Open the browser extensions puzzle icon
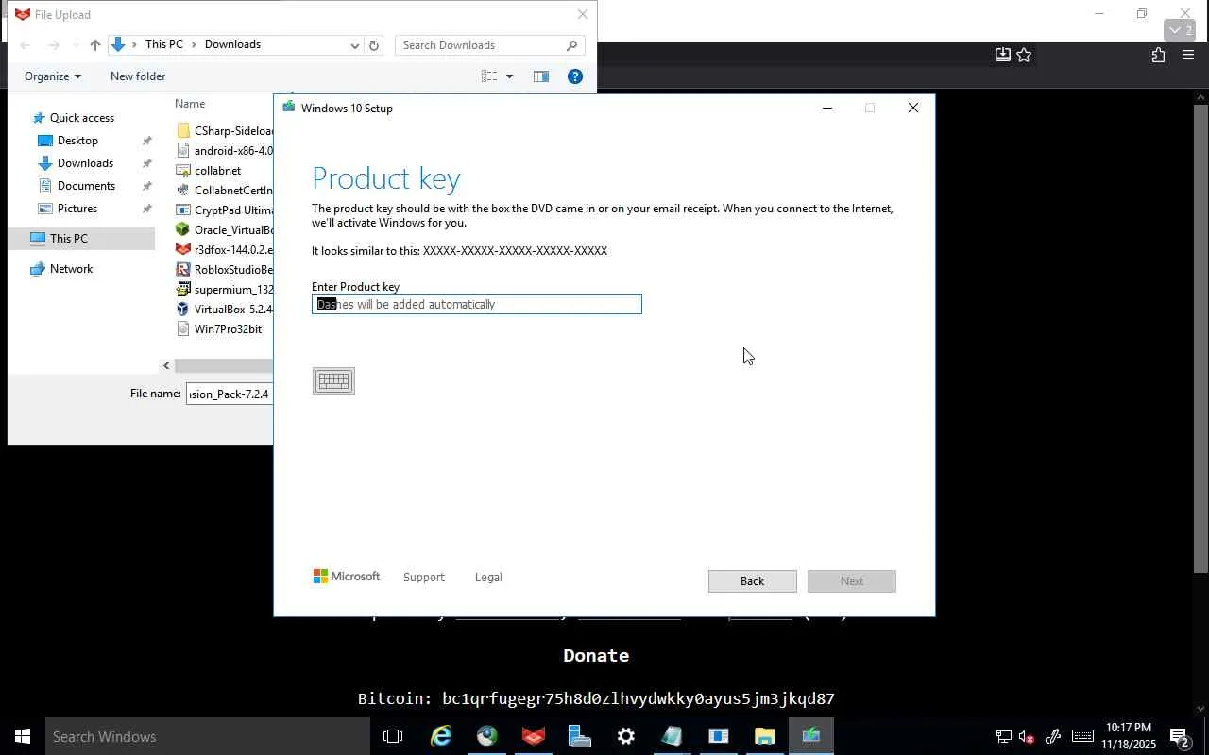 click(x=1158, y=56)
